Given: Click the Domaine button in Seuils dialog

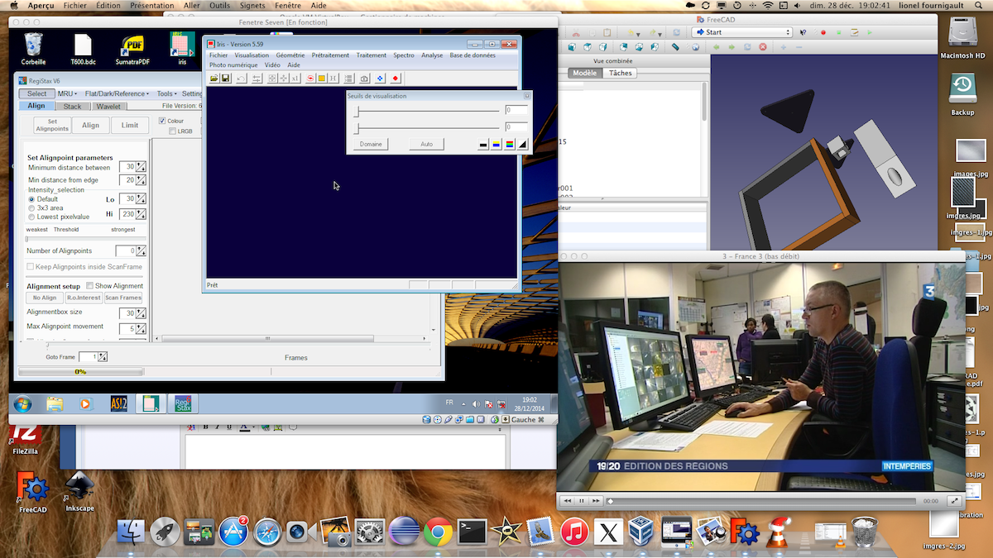Looking at the screenshot, I should tap(371, 144).
